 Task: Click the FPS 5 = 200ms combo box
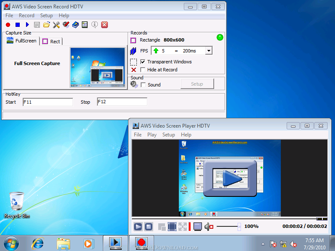pos(182,51)
